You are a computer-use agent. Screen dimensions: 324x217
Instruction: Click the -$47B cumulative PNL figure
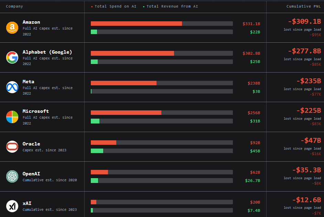click(311, 140)
